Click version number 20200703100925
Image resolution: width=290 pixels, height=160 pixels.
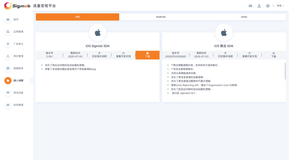pyautogui.click(x=176, y=56)
